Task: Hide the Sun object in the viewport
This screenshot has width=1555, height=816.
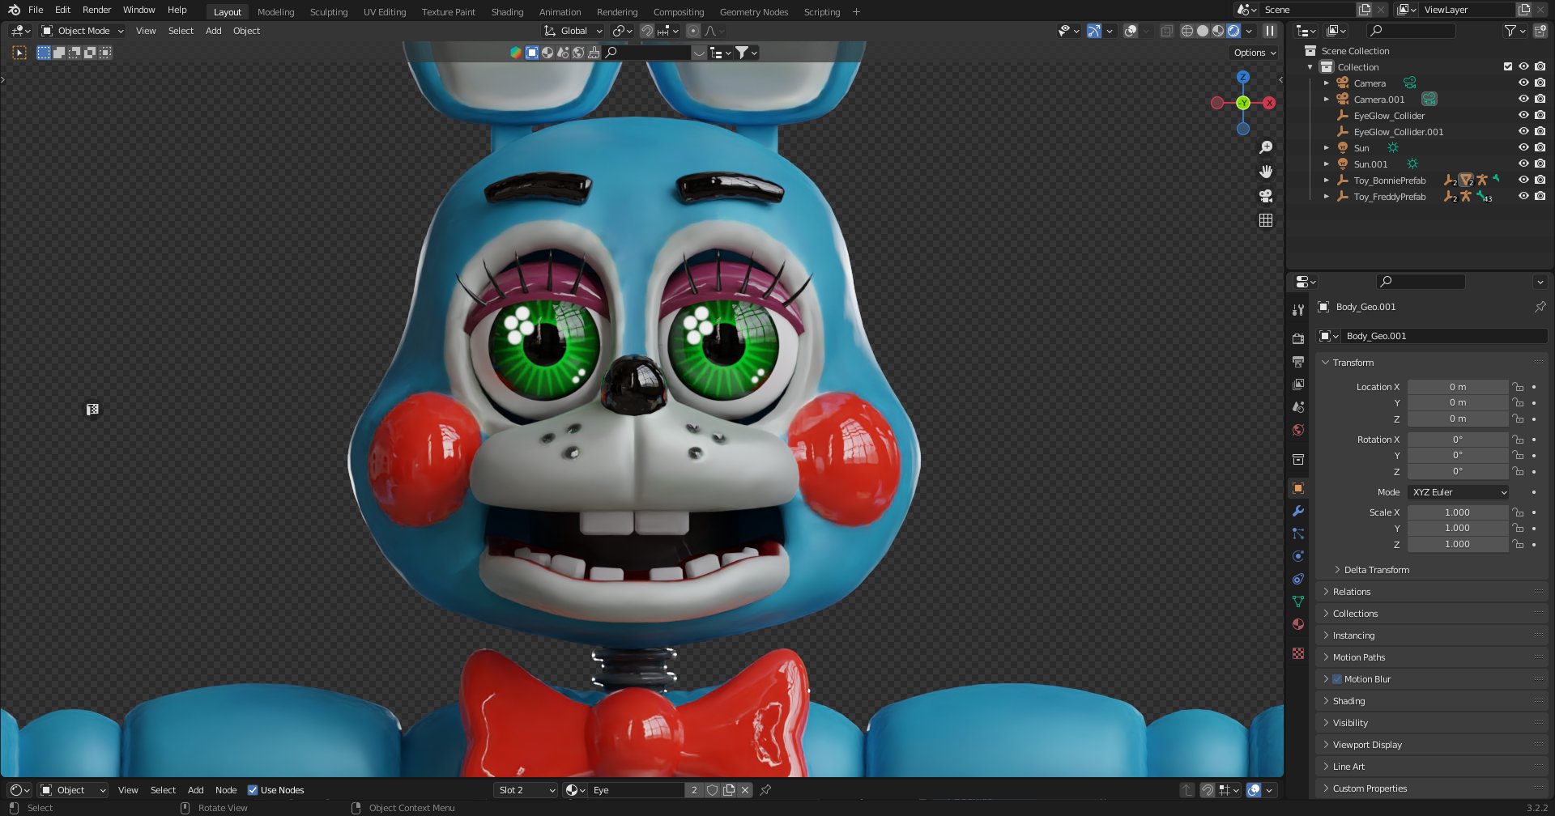Action: [1523, 147]
